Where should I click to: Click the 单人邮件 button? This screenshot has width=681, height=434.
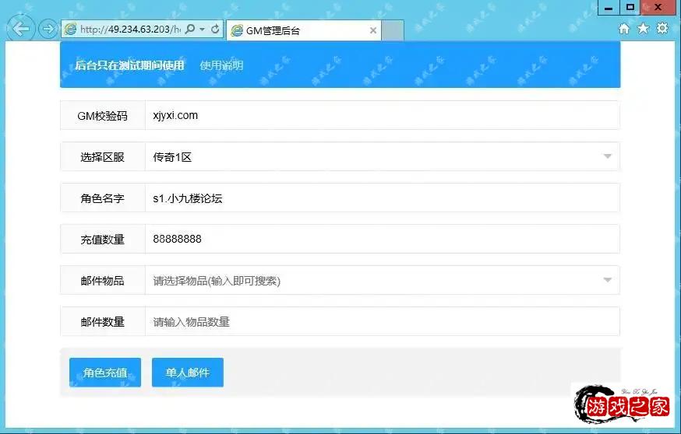tap(188, 373)
